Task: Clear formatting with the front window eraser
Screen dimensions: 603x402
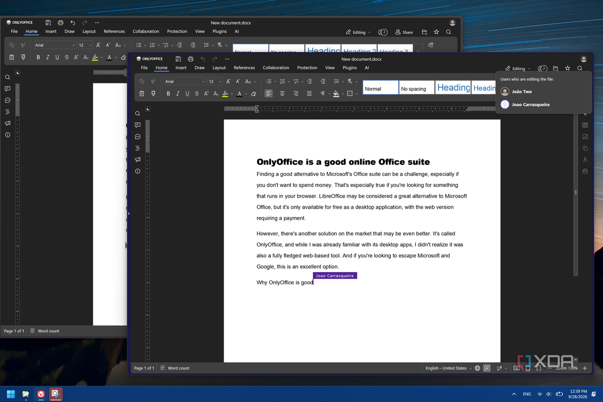Action: 253,94
